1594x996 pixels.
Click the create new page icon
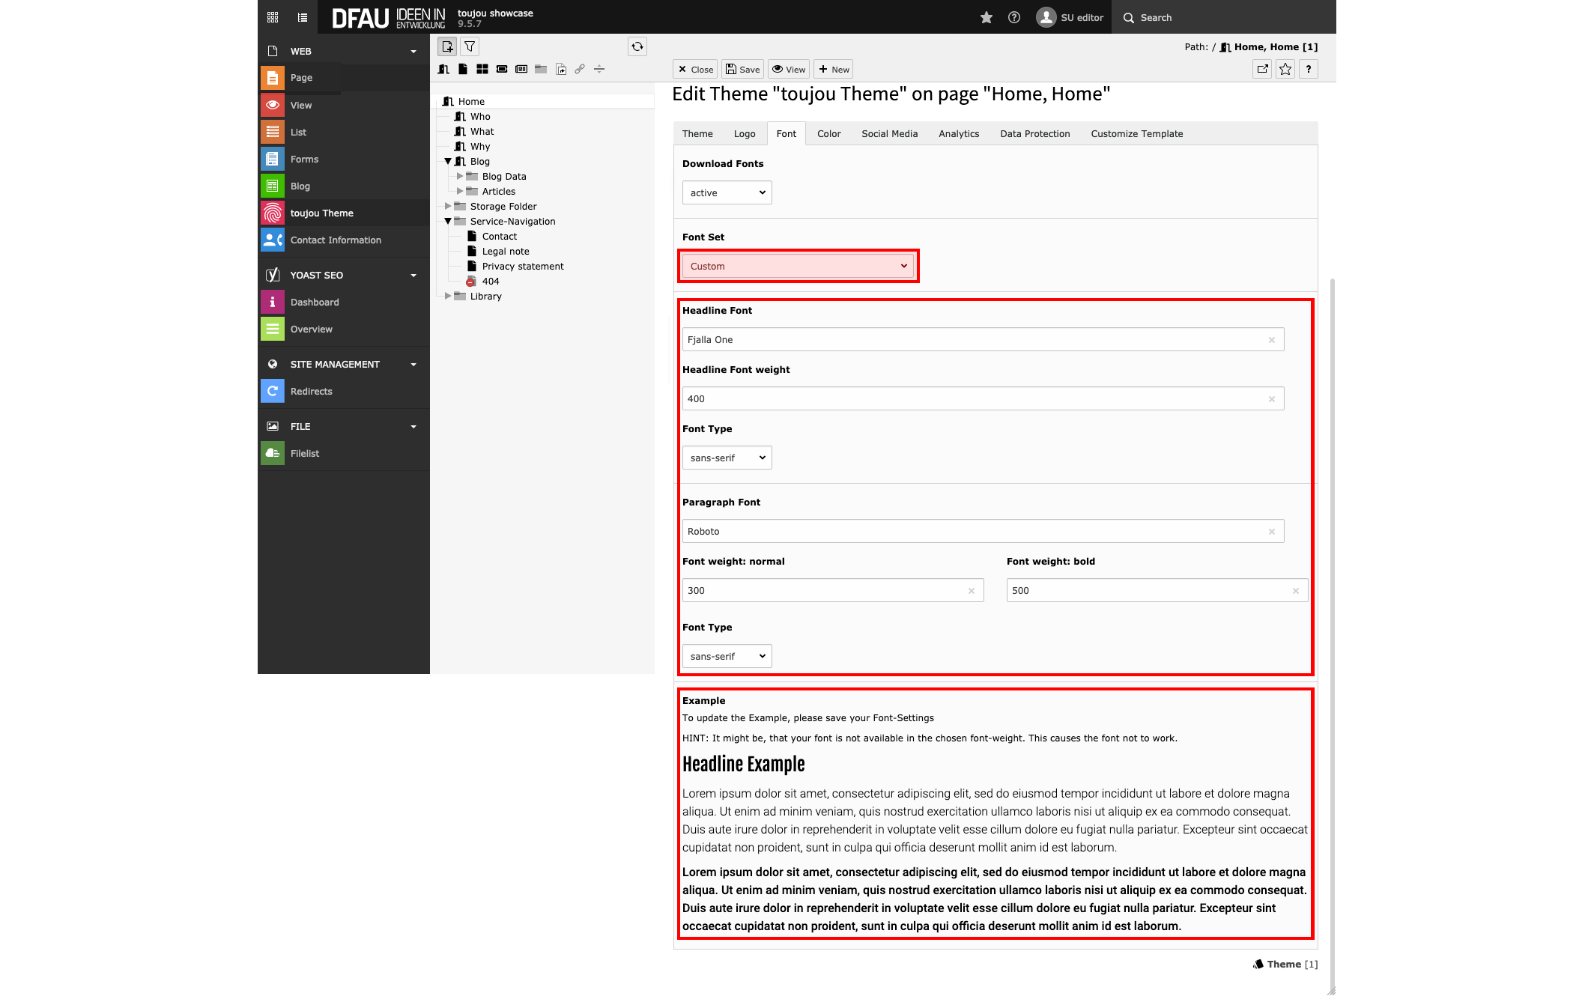[x=447, y=46]
